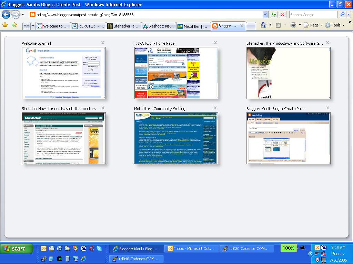This screenshot has width=353, height=264.
Task: Toggle the Quick Tabs view button
Action: pyautogui.click(x=26, y=26)
